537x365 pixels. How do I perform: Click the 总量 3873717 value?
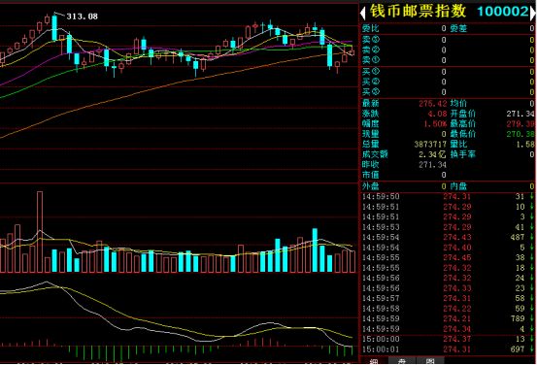(430, 145)
